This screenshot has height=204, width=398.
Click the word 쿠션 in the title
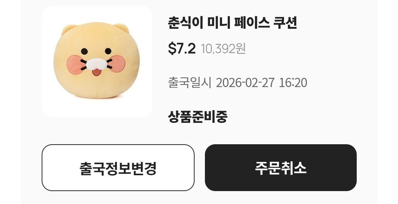[x=285, y=23]
